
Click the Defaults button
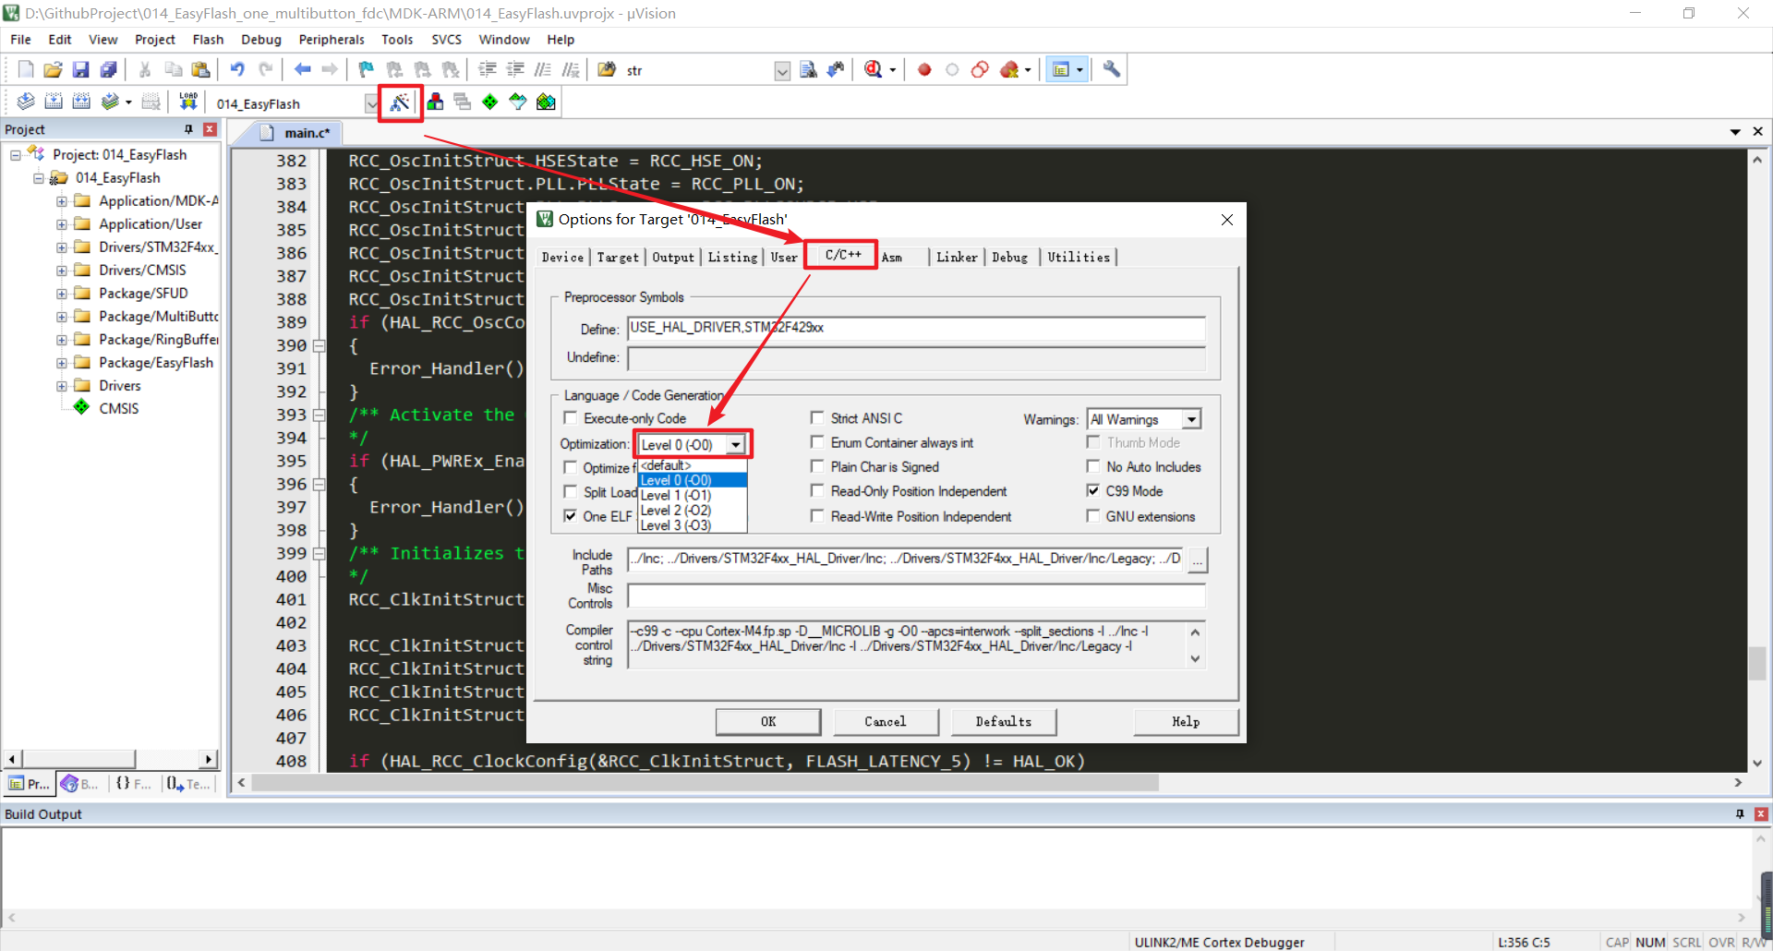coord(1003,722)
